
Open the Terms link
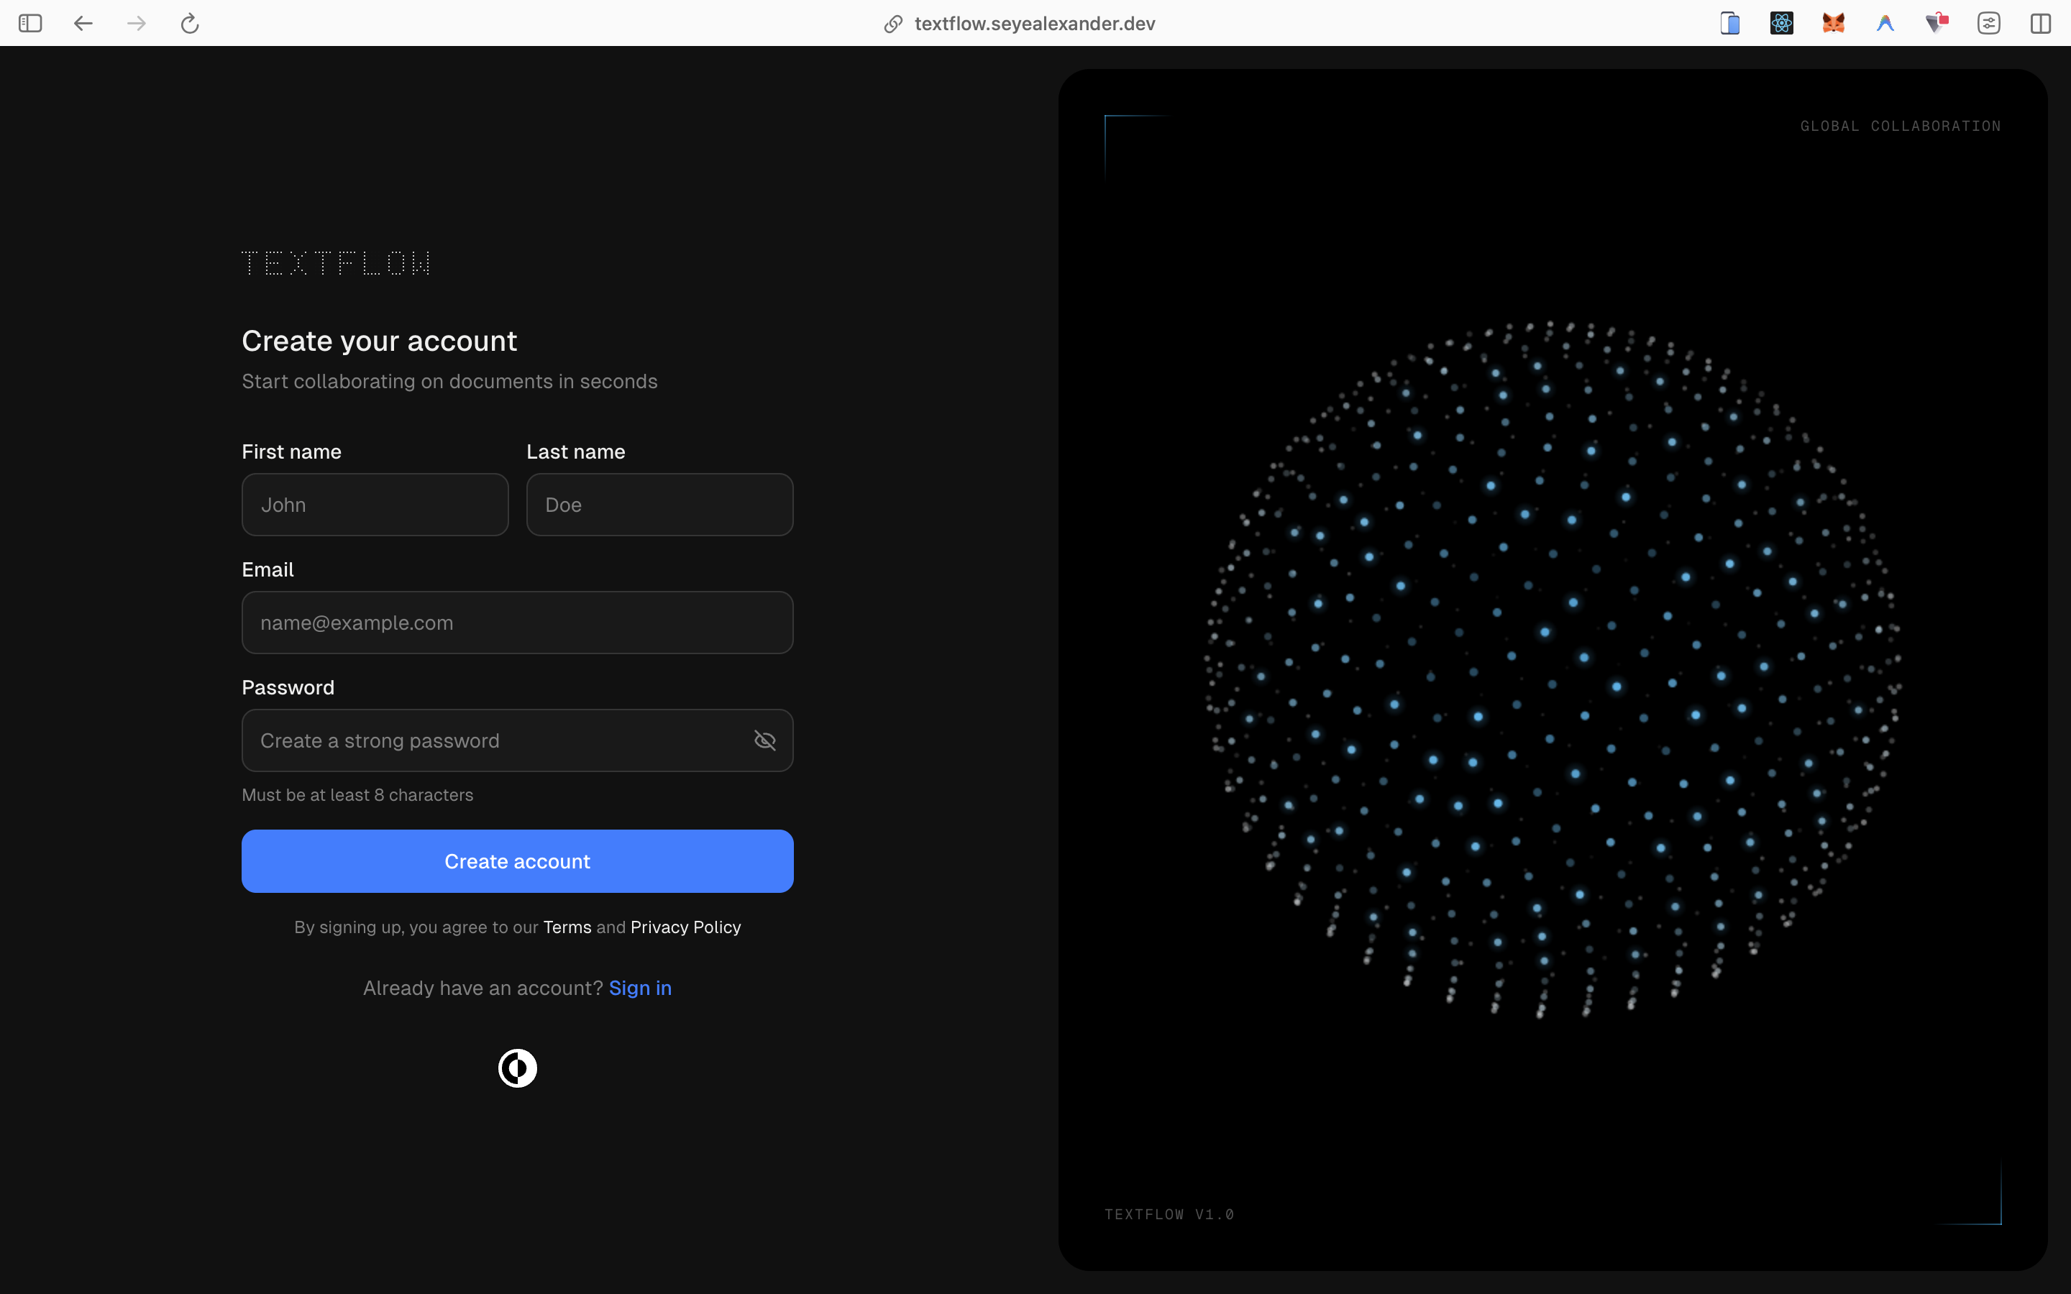click(x=567, y=927)
